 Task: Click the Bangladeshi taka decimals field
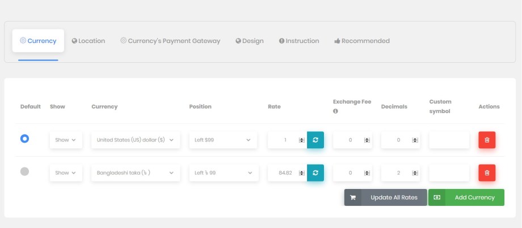pos(401,173)
